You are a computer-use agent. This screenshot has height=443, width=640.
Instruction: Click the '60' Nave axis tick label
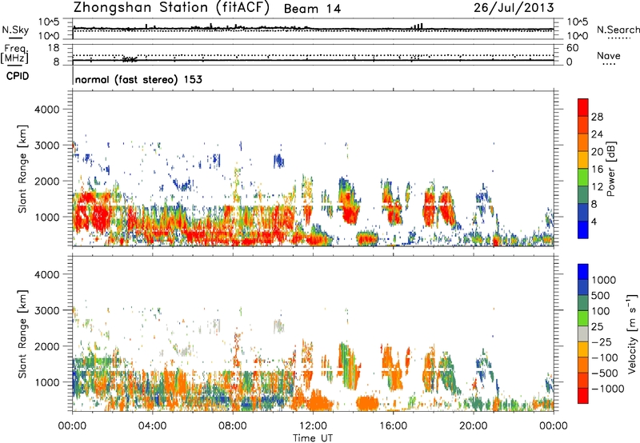[572, 48]
